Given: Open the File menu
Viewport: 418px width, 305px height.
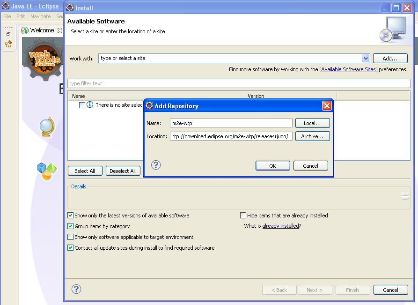Looking at the screenshot, I should pyautogui.click(x=7, y=16).
